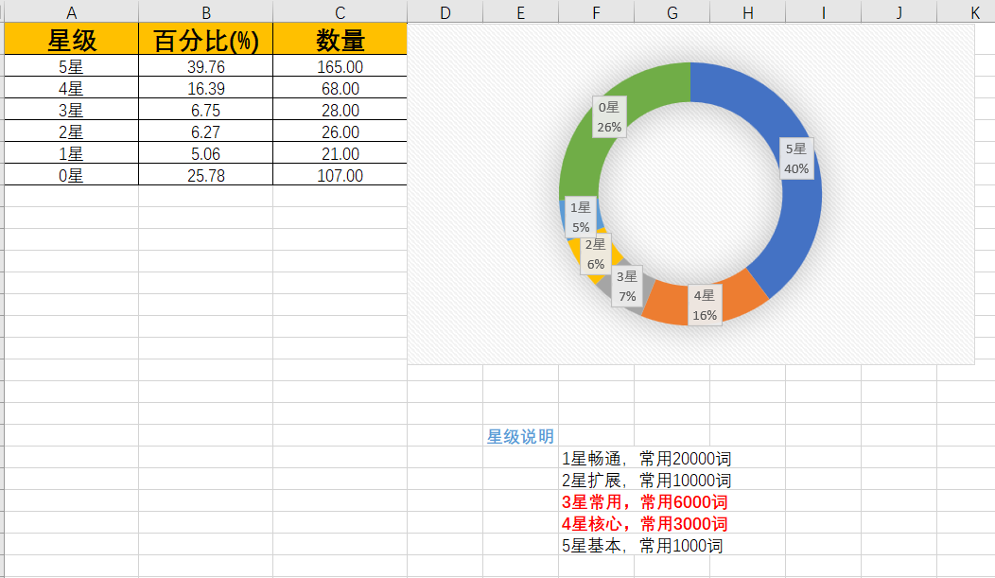Click the percentage cell 6.27
995x578 pixels.
[x=205, y=131]
